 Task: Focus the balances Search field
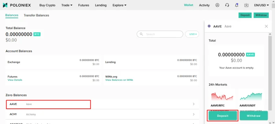pos(160,34)
